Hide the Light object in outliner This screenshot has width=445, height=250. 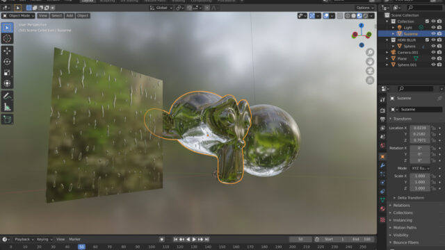click(433, 28)
